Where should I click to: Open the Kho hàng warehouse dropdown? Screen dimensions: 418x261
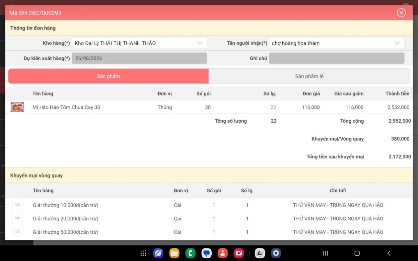[x=139, y=43]
